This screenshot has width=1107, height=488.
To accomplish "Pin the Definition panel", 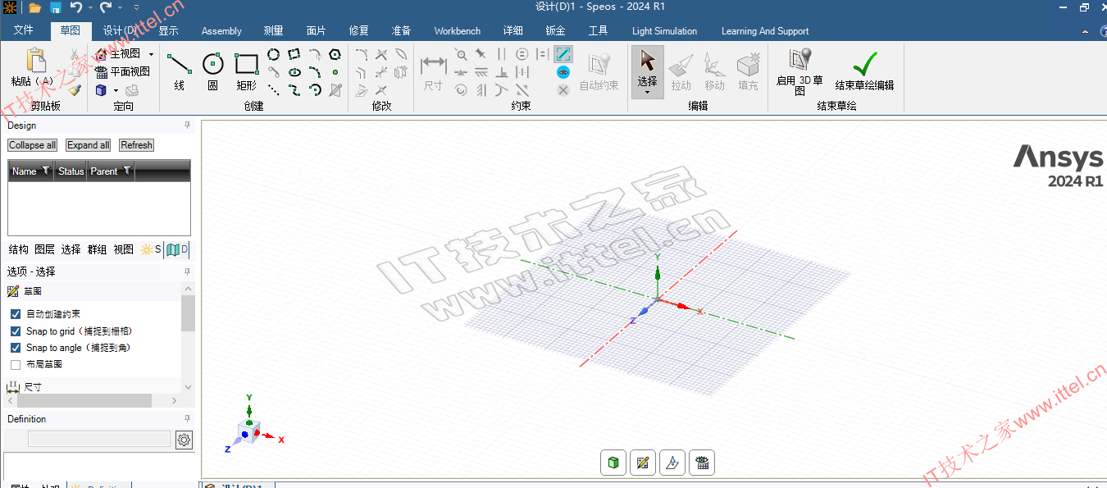I will click(187, 419).
